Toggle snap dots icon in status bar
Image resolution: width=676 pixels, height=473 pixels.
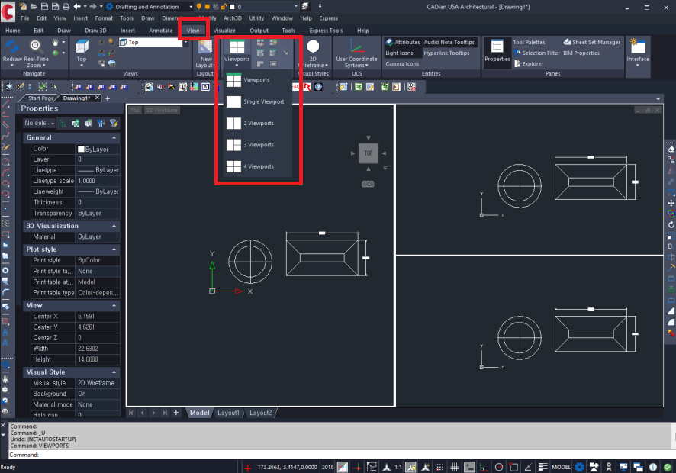439,467
